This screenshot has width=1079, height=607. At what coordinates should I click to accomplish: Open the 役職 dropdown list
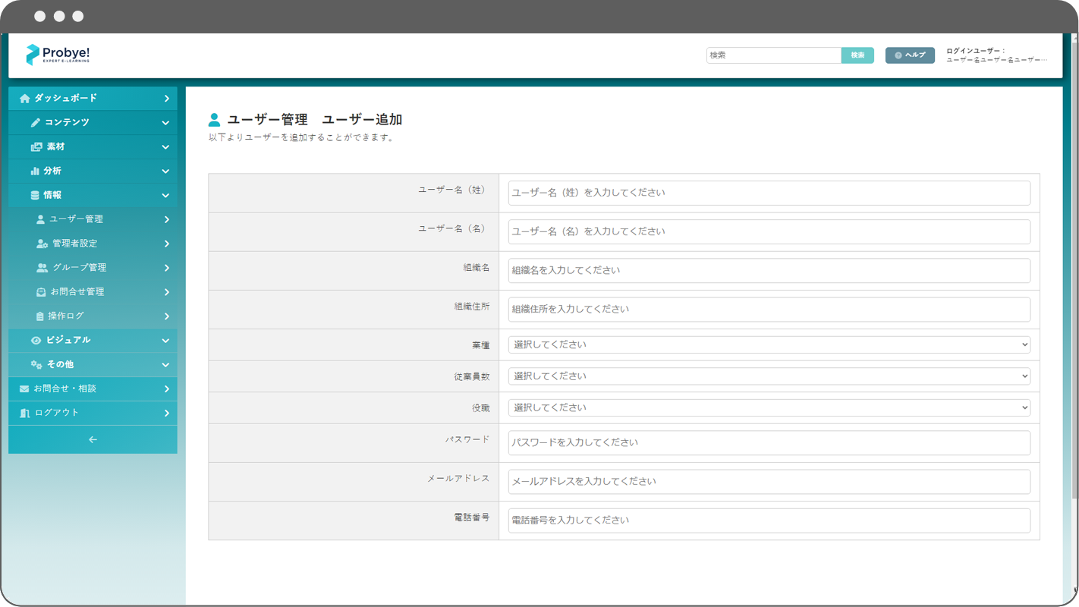(769, 407)
